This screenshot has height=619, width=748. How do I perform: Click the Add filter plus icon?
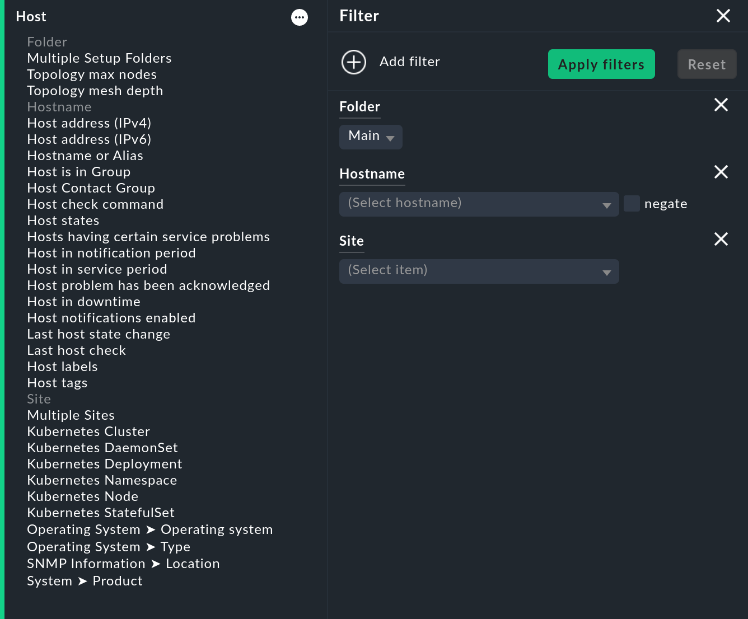(354, 62)
